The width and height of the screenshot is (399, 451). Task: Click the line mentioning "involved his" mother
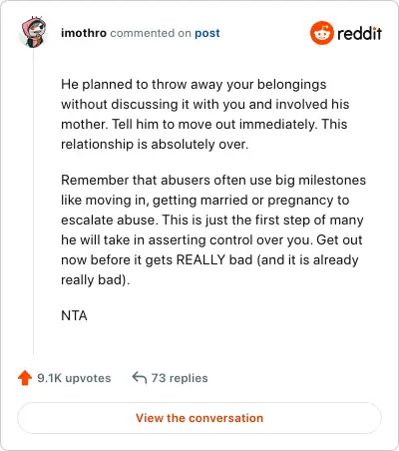coord(205,105)
